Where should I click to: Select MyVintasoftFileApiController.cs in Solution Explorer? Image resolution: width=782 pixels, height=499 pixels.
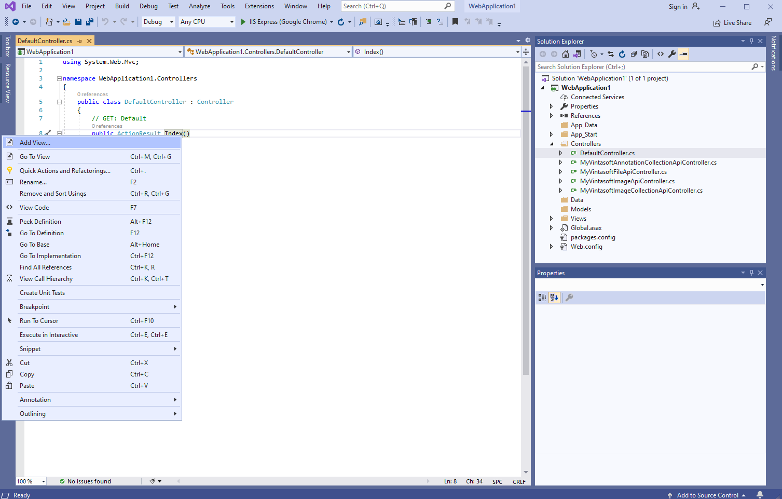pos(623,172)
